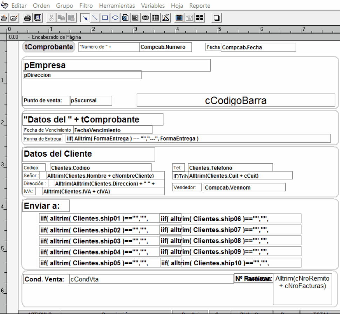Select the "Datos del " + tComprobante field
Viewport: 340px width, 314px height.
(x=93, y=120)
